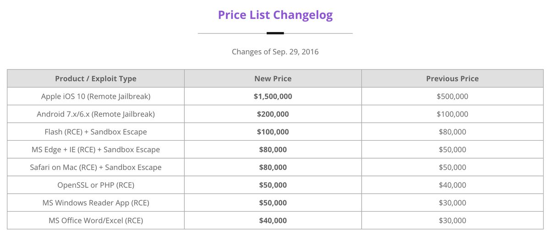Click the Previous Price column header

click(x=452, y=79)
